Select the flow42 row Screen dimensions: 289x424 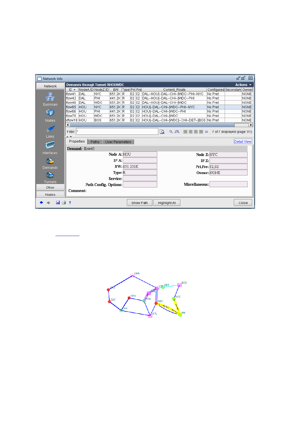coord(159,98)
